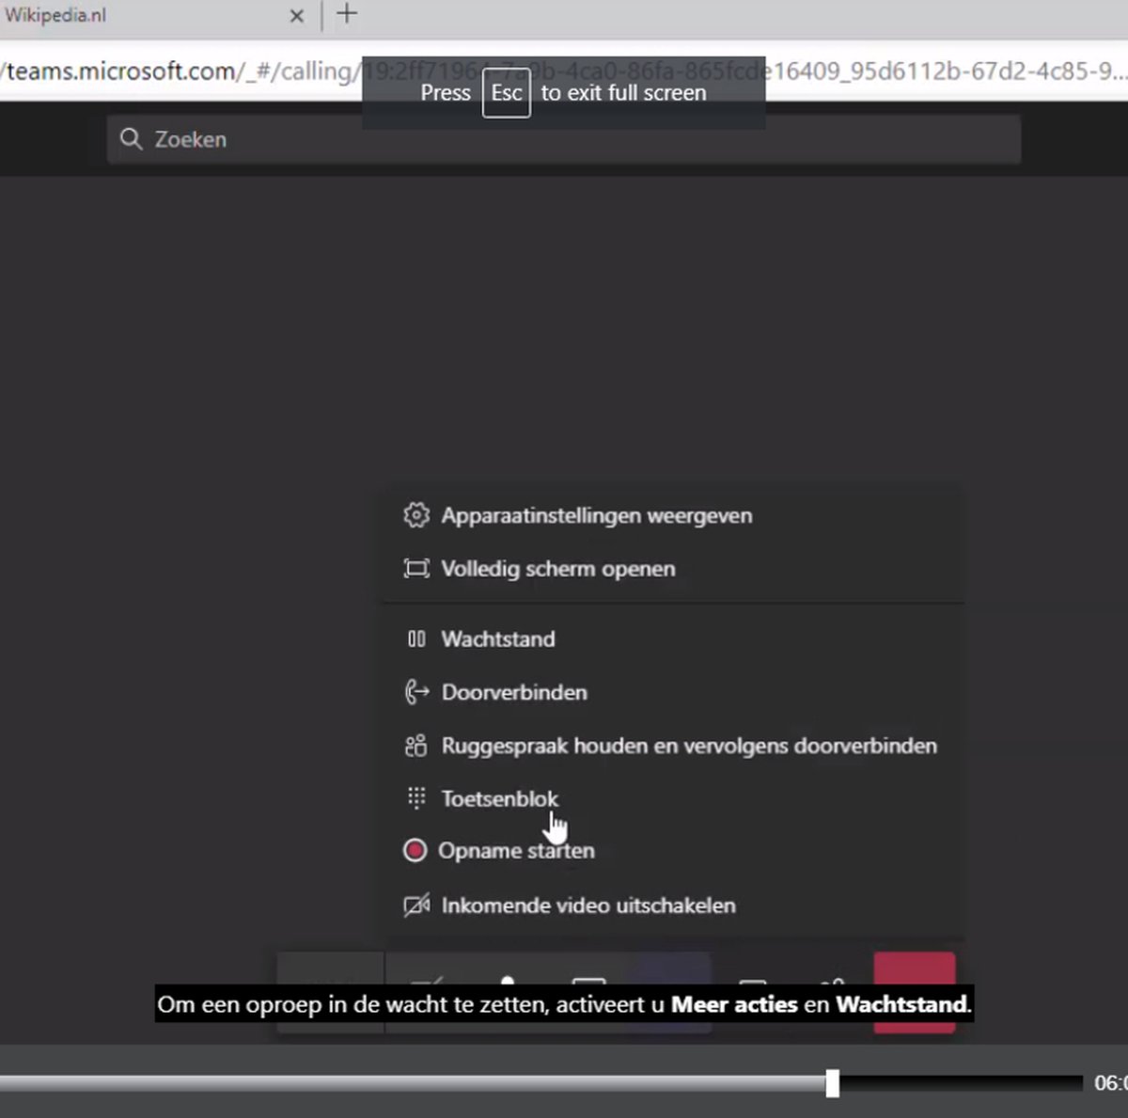This screenshot has width=1128, height=1118.
Task: Select the camera icon in the call toolbar
Action: 428,983
